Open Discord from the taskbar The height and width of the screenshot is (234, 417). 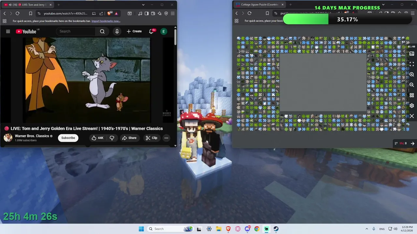[x=248, y=229]
